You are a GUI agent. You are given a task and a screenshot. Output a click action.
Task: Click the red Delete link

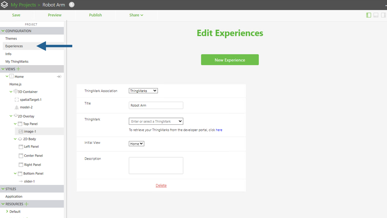161,185
